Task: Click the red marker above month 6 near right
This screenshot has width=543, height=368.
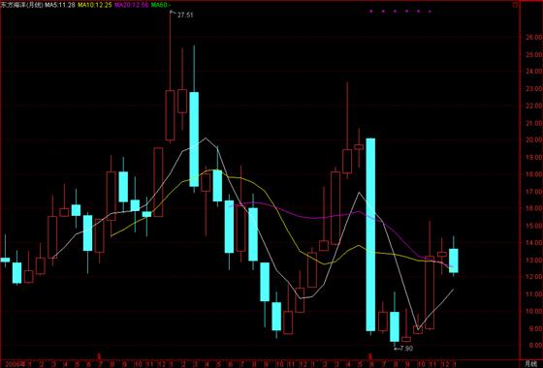Action: point(370,355)
